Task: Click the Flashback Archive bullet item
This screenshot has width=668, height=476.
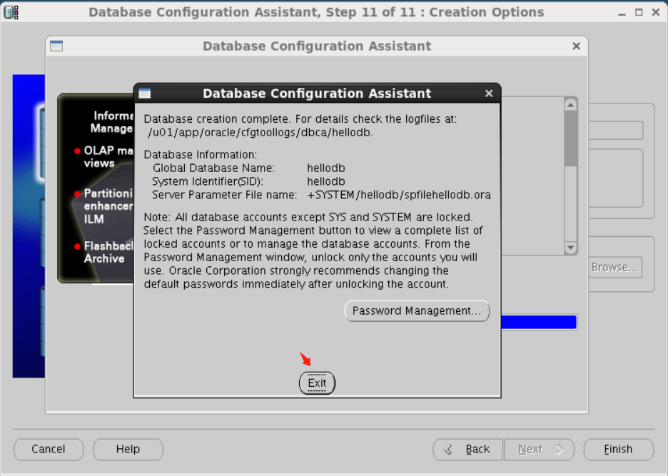Action: (x=104, y=253)
